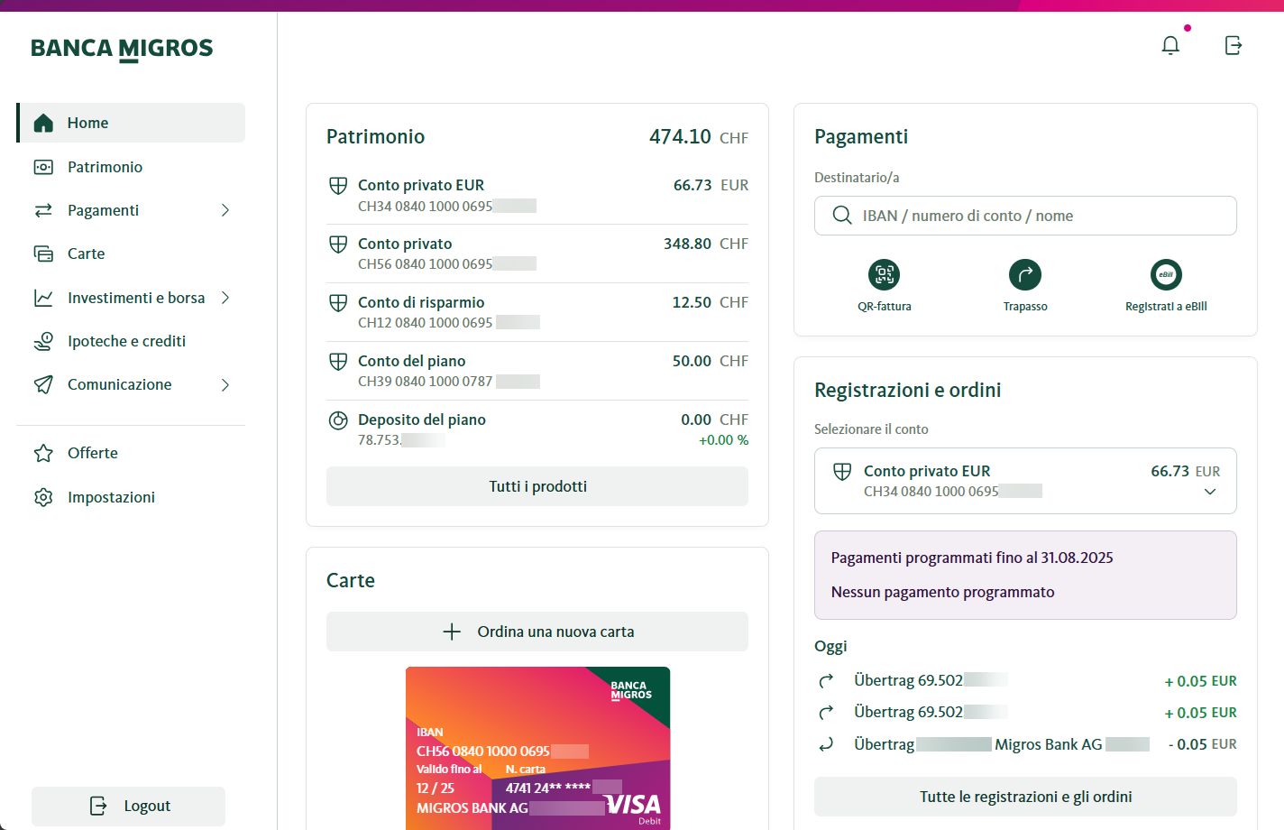Screen dimensions: 1284x830
Task: Click Ordina una nuova carta button
Action: click(x=537, y=632)
